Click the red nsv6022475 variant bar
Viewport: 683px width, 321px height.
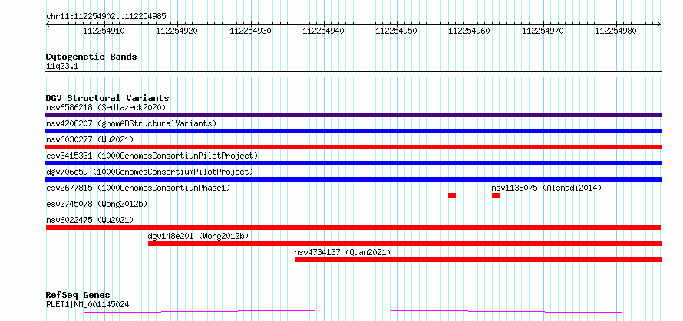click(353, 228)
